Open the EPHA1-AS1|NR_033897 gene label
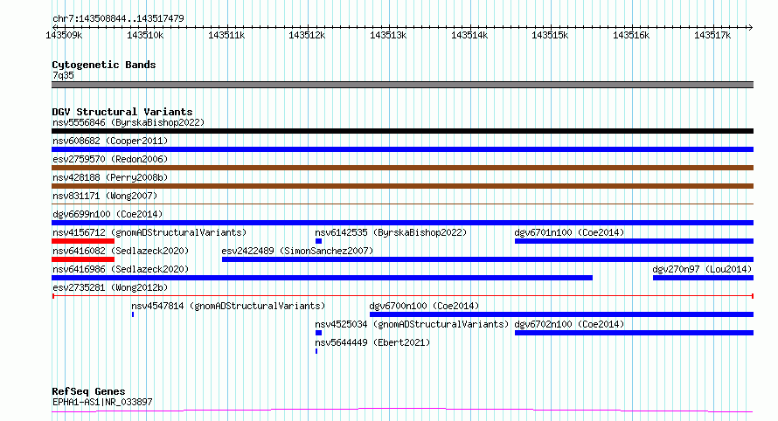 (x=102, y=402)
